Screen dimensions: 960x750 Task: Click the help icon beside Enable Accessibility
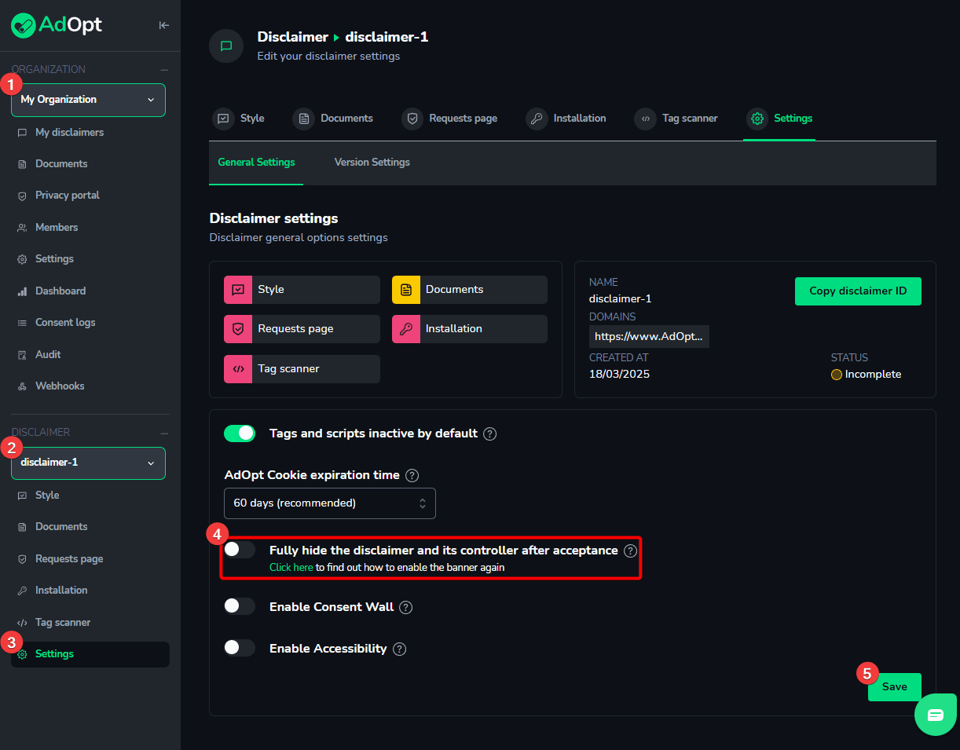[399, 649]
